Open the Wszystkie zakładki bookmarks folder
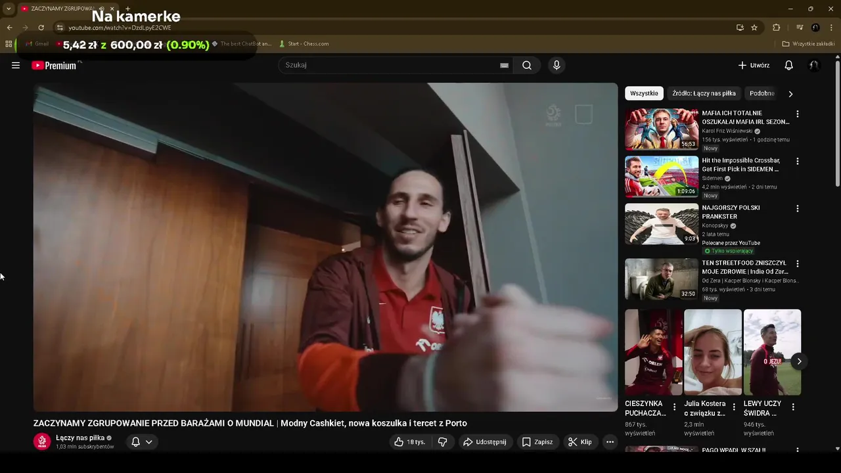The image size is (841, 473). click(808, 44)
